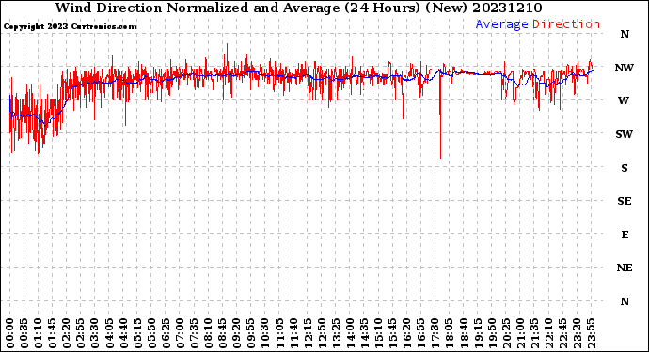Select the red "Direction" legend label
Screen dimensions: 649x352
pyautogui.click(x=566, y=24)
